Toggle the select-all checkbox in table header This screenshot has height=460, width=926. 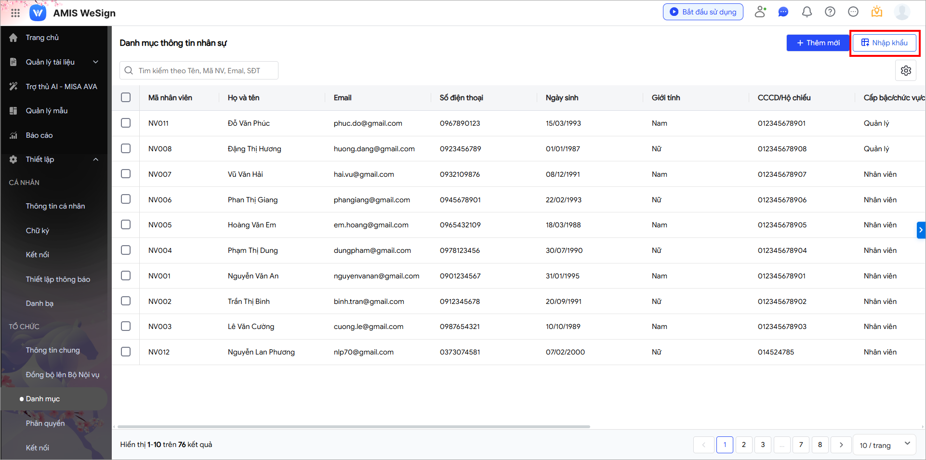(126, 98)
